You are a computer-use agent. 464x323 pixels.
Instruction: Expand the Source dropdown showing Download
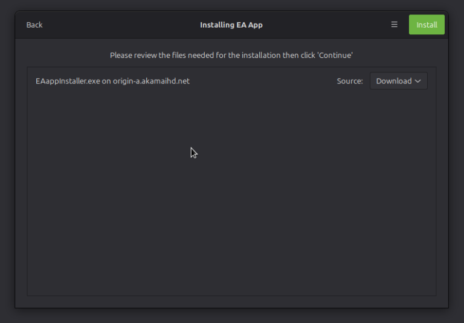tap(398, 81)
